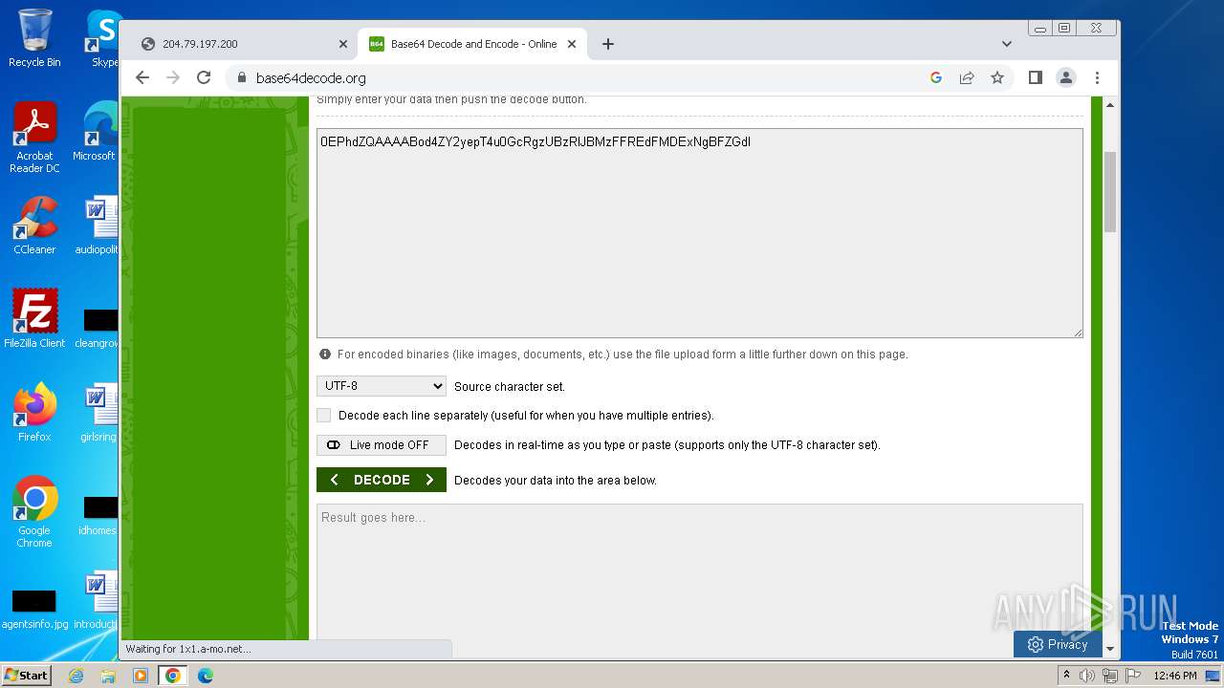Open File Explorer from the taskbar
Viewport: 1224px width, 688px height.
click(x=108, y=676)
